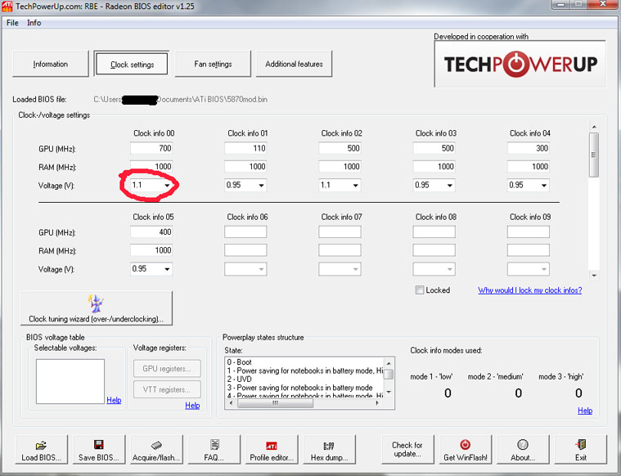
Task: Open the Additional features tab
Action: pos(294,64)
